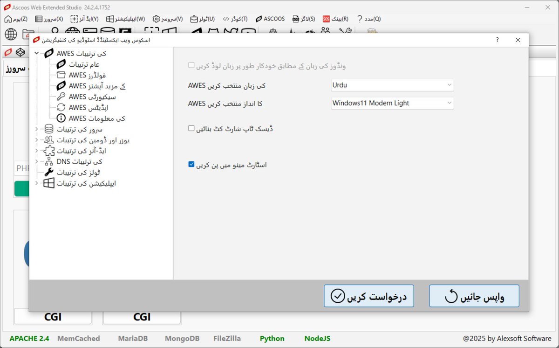The width and height of the screenshot is (559, 348).
Task: Open the Urdu language dropdown
Action: tap(392, 85)
